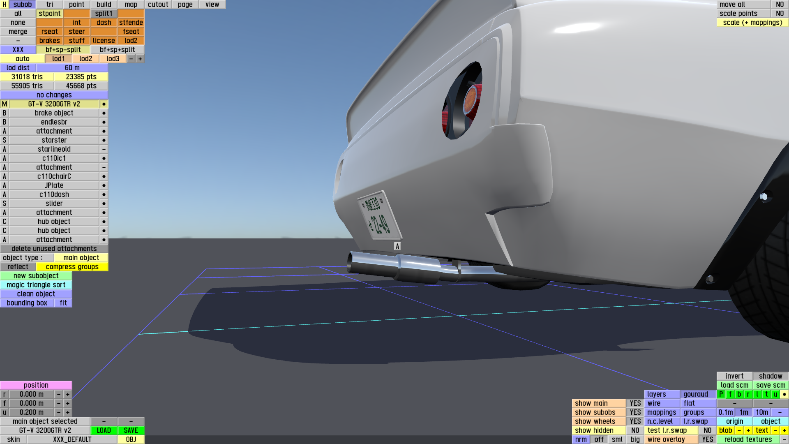
Task: Toggle show hidden NO button
Action: [635, 430]
